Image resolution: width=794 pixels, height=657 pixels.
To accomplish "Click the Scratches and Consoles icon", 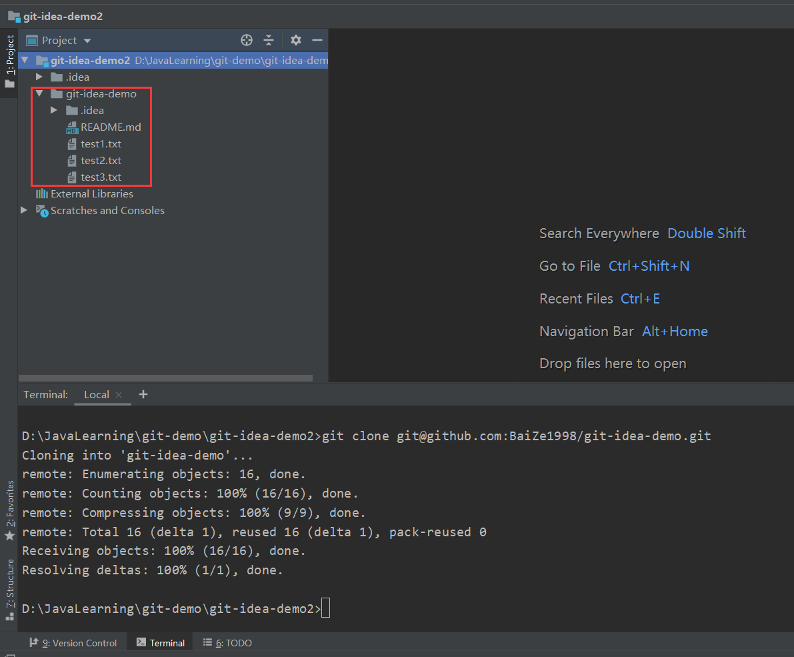I will click(42, 211).
